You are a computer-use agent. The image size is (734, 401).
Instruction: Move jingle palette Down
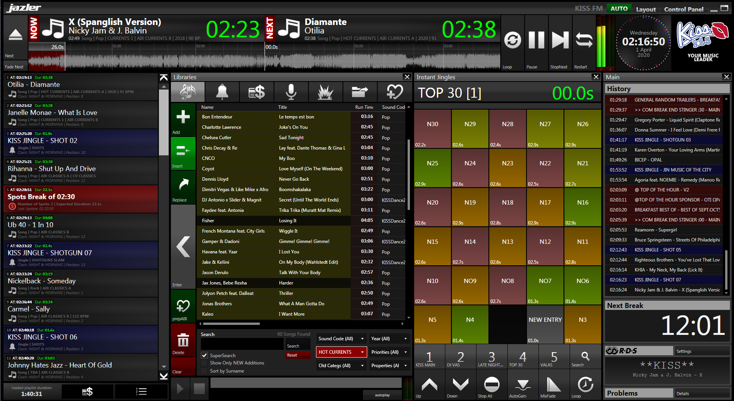pos(460,384)
